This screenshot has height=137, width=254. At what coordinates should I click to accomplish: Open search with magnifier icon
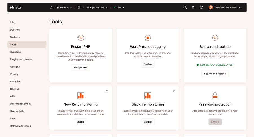[x=185, y=7]
